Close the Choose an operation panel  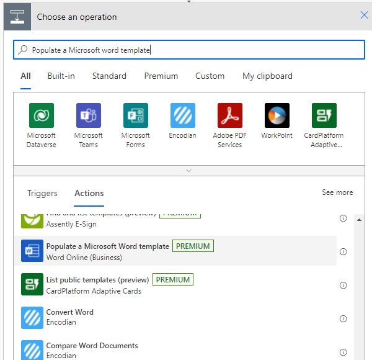point(364,15)
